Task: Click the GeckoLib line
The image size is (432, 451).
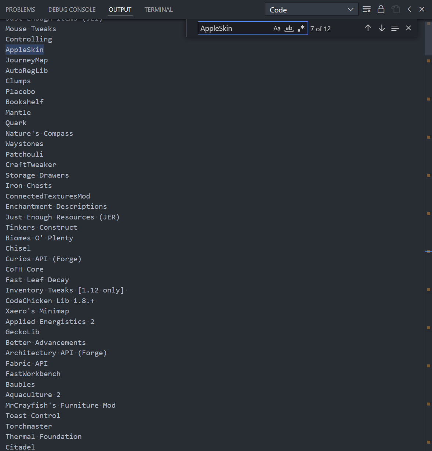Action: click(x=22, y=332)
